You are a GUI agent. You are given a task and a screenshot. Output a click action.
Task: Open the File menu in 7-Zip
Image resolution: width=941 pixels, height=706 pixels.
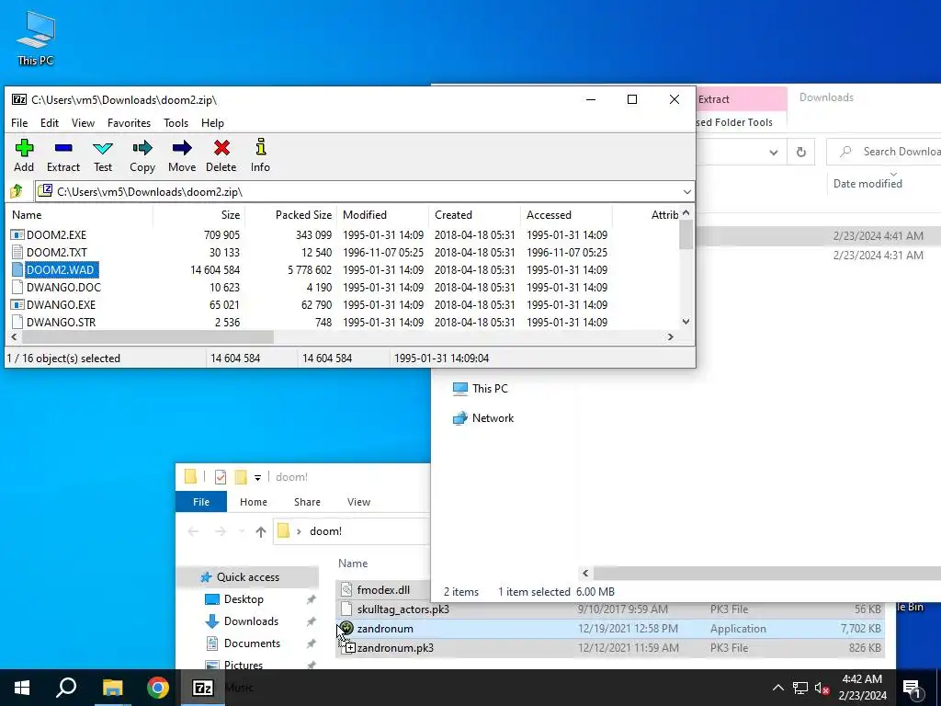pyautogui.click(x=19, y=123)
